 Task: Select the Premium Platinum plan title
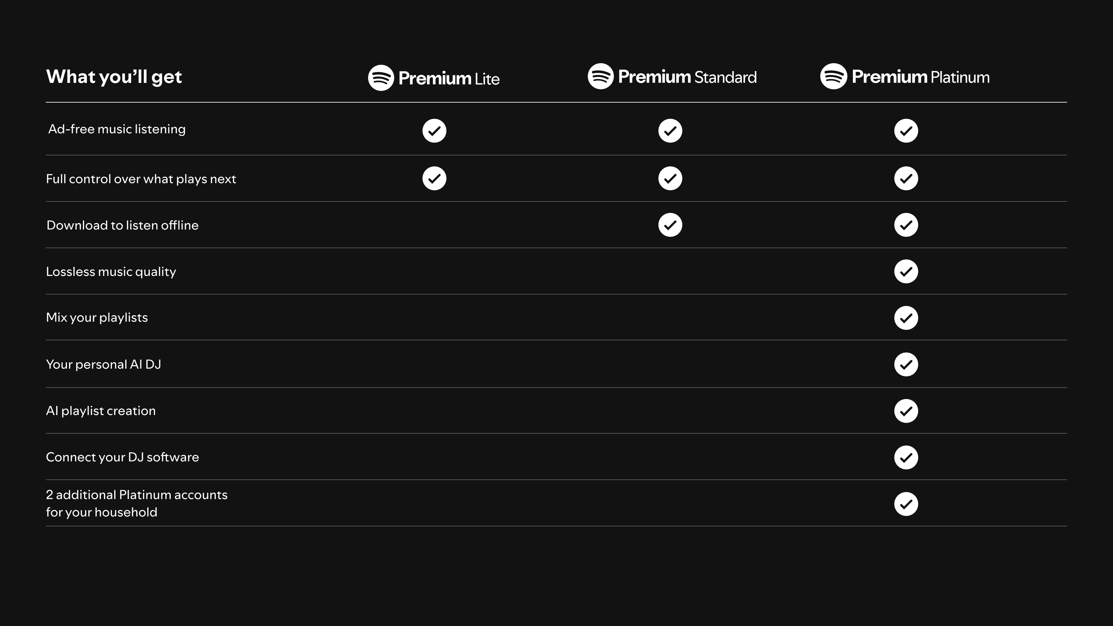click(x=920, y=77)
